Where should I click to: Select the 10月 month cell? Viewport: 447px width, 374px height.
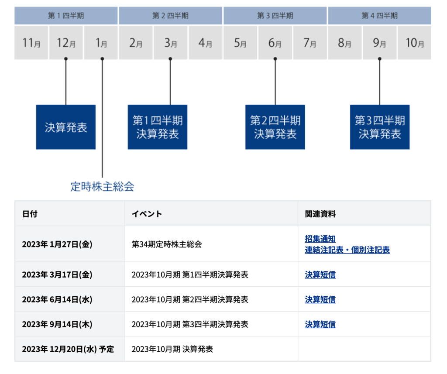click(x=414, y=43)
